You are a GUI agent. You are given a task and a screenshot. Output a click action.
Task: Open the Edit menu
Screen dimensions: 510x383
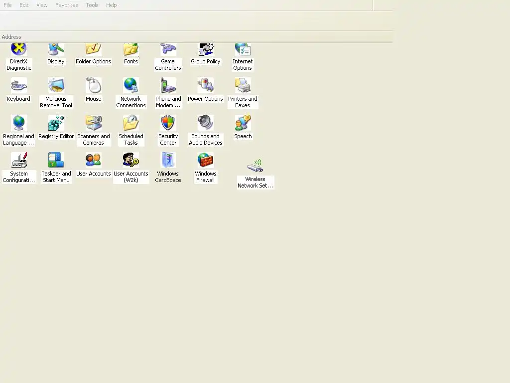point(24,5)
